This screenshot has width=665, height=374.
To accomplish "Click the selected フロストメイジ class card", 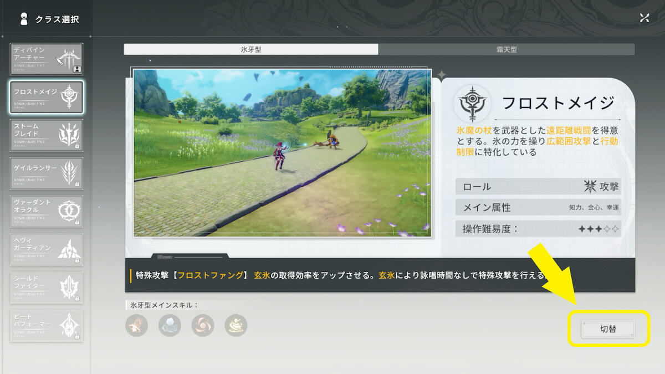I will point(47,97).
